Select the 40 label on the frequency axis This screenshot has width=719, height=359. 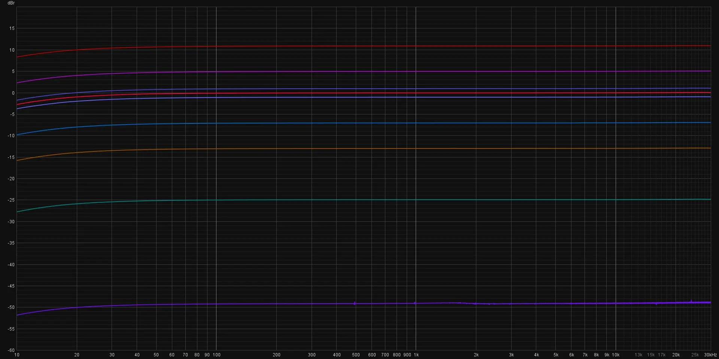click(x=137, y=355)
